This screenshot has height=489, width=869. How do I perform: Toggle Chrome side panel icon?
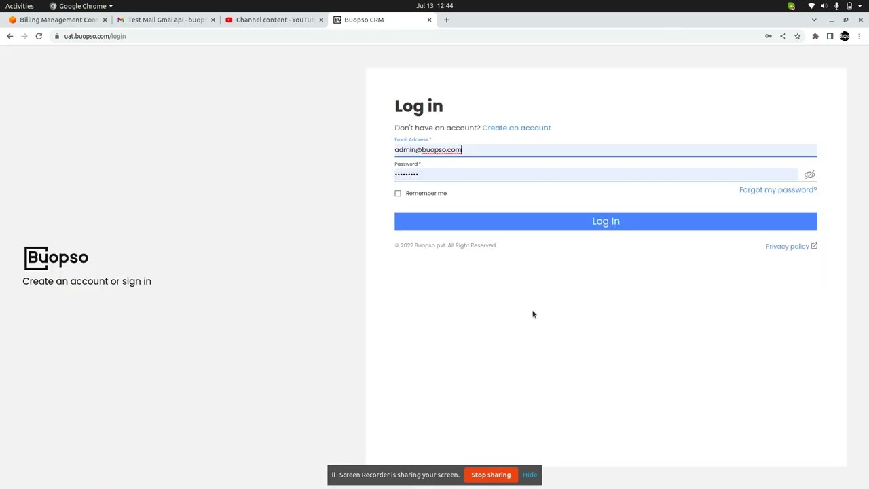coord(830,36)
